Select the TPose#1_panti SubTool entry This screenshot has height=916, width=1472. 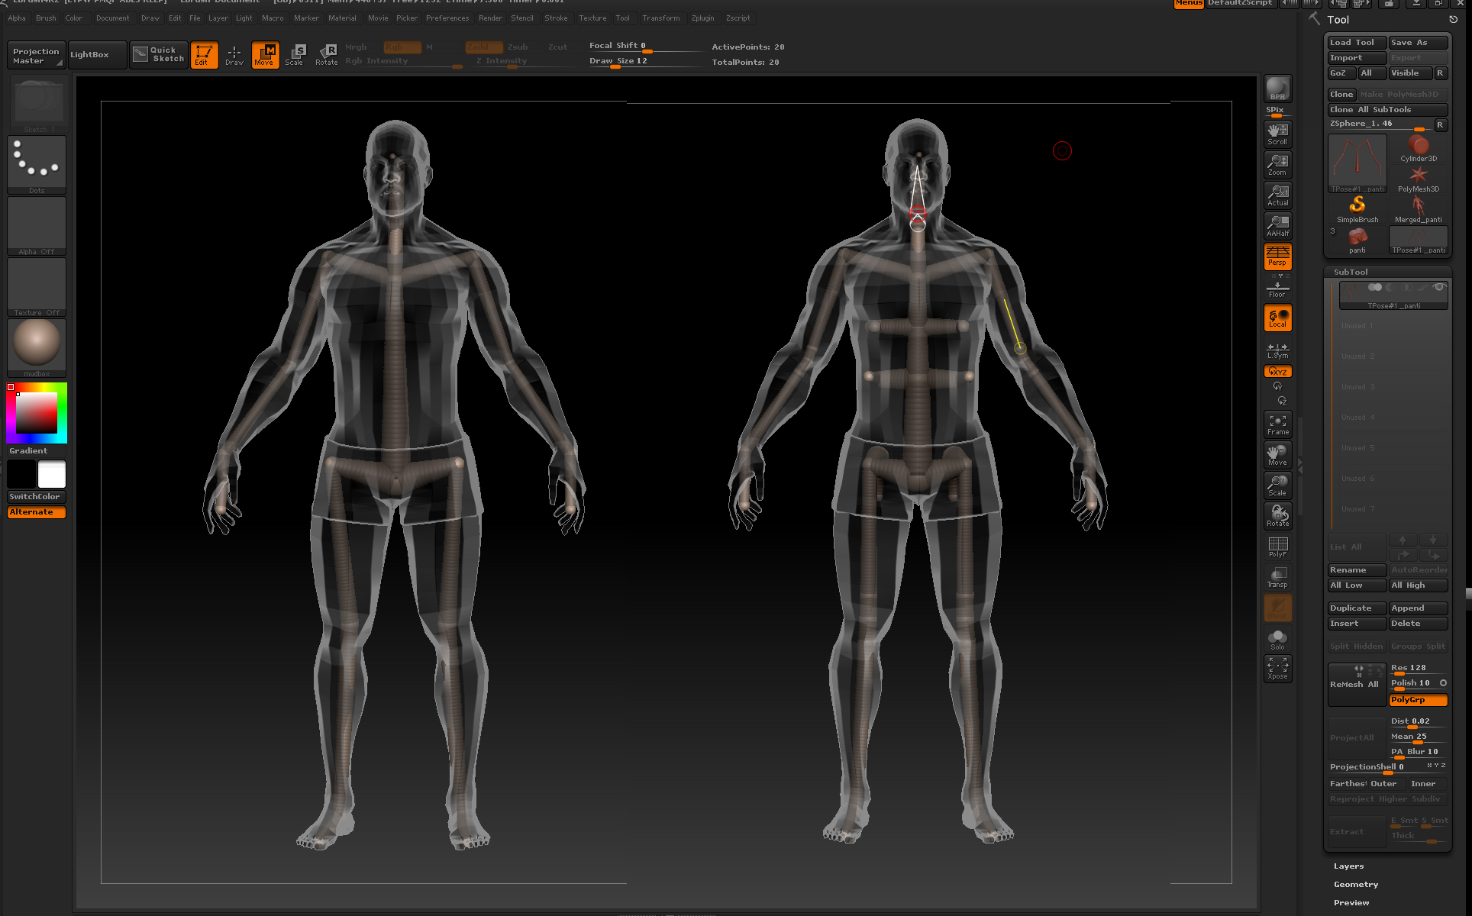[1393, 295]
